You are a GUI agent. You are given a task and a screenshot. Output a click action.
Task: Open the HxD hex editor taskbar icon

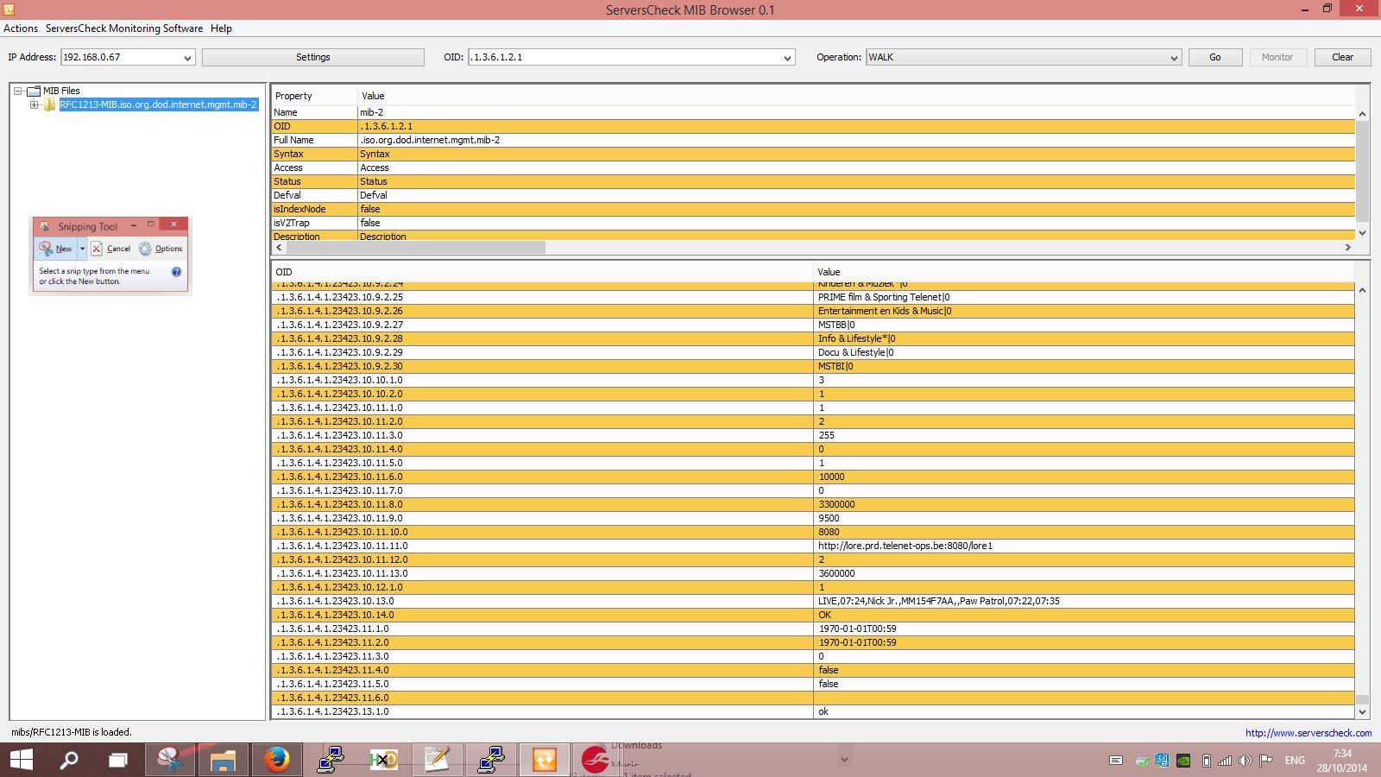[383, 760]
